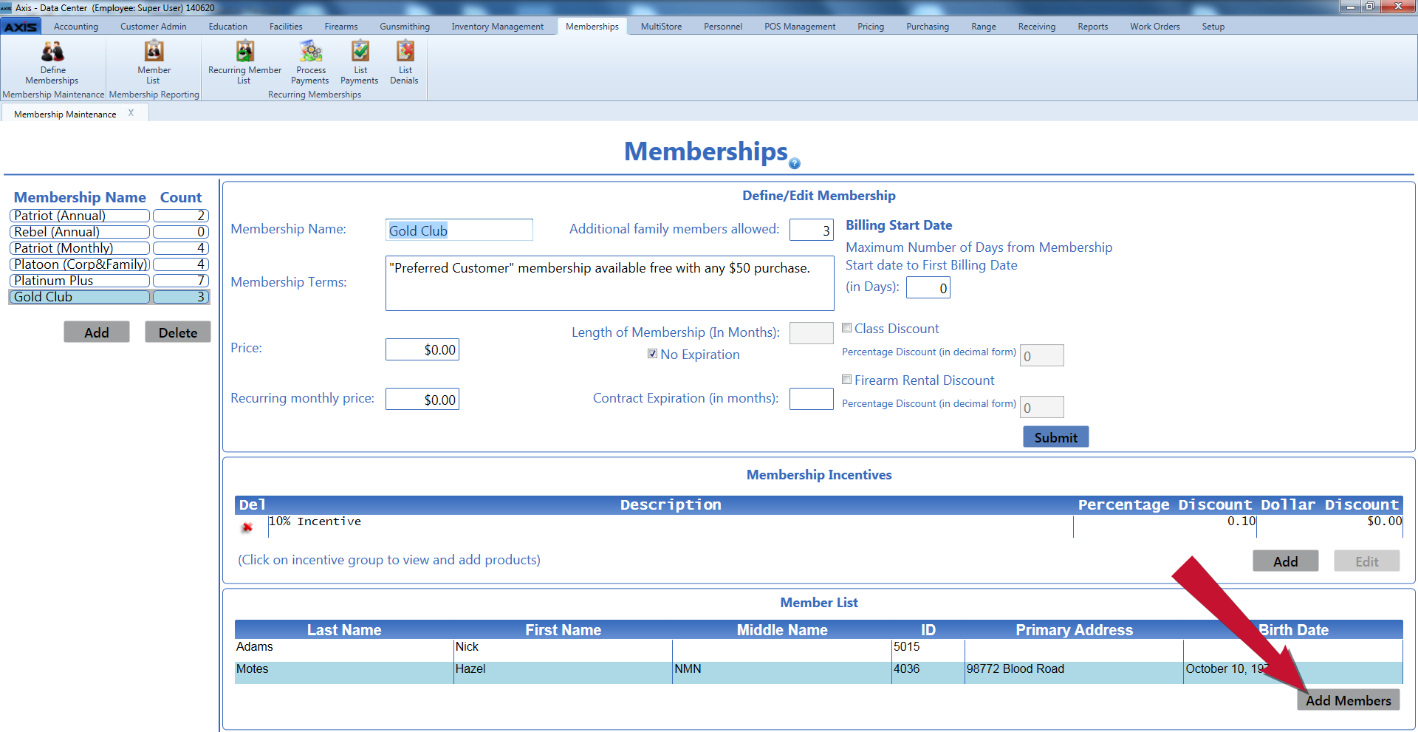Open the Pricing ribbon tab
This screenshot has width=1418, height=732.
point(871,27)
